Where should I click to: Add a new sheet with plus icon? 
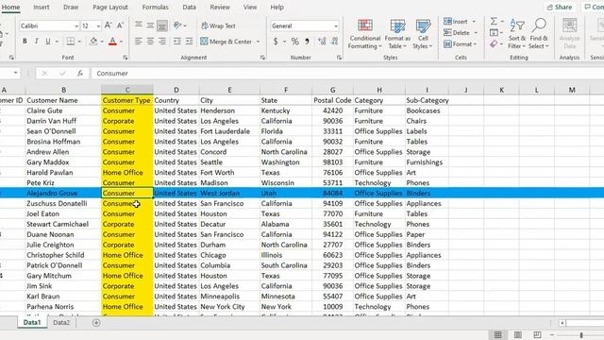coord(96,323)
